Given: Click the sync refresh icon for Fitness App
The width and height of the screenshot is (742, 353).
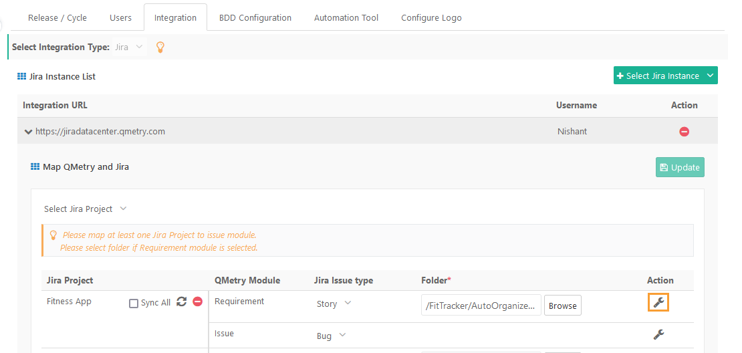Looking at the screenshot, I should click(181, 302).
